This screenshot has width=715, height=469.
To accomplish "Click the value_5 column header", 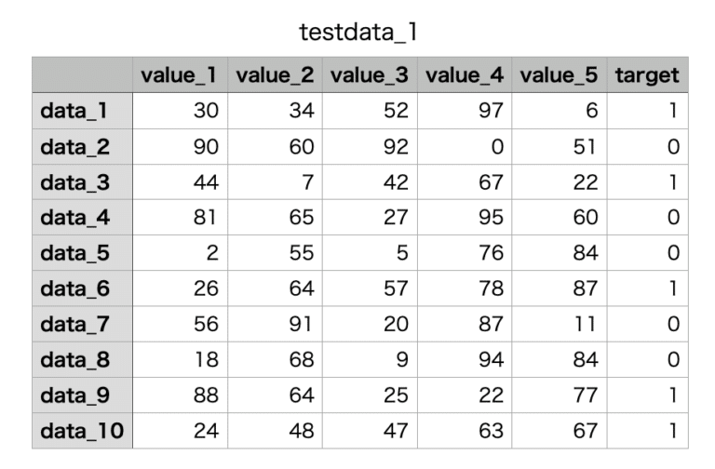I will (x=559, y=75).
